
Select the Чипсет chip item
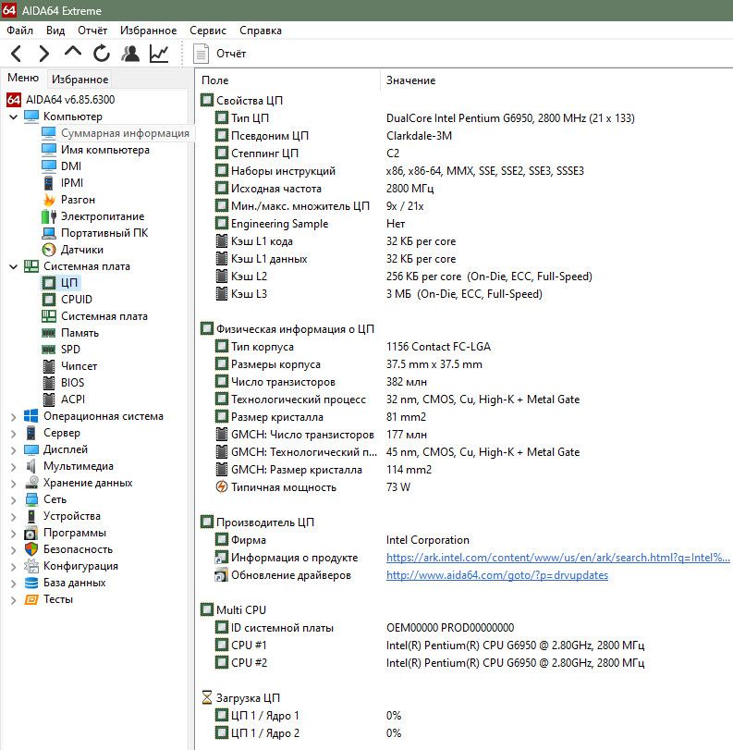(79, 366)
